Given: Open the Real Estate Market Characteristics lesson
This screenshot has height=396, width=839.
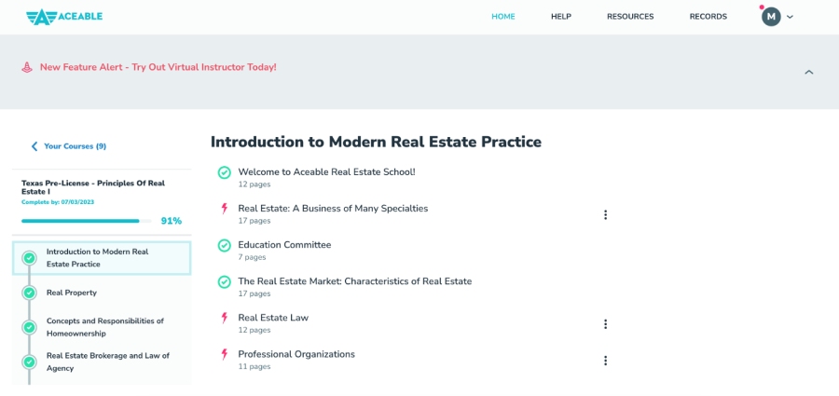Looking at the screenshot, I should [354, 281].
